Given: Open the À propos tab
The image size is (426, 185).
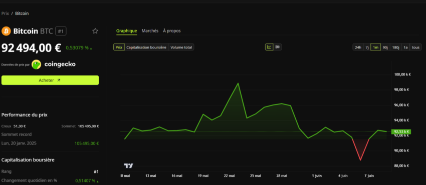Looking at the screenshot, I should pos(172,31).
